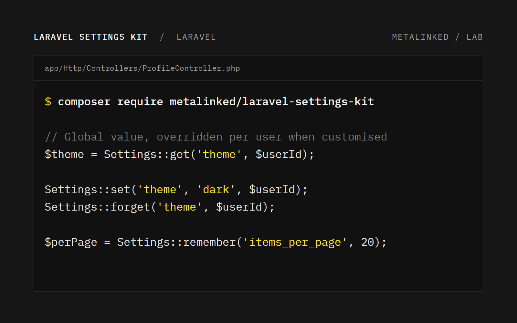The width and height of the screenshot is (517, 323).
Task: Click the "composer require metalinked/laravel-settings-kit" command
Action: [216, 102]
